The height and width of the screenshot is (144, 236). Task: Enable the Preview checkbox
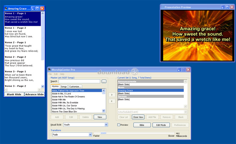119,125
